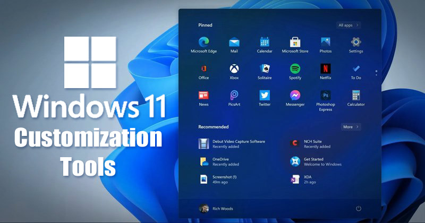The image size is (425, 223).
Task: Click the power button icon
Action: 358,208
